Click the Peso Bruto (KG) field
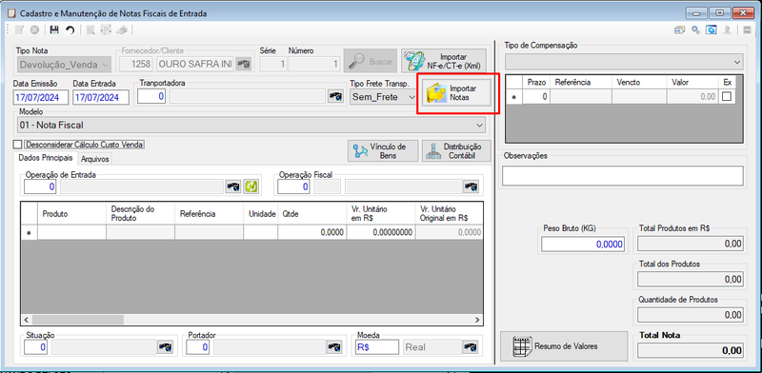 (582, 245)
